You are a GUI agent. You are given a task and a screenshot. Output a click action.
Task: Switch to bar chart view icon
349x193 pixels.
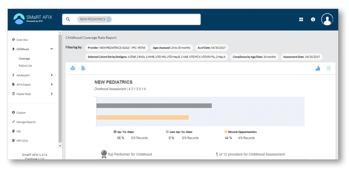click(x=318, y=68)
